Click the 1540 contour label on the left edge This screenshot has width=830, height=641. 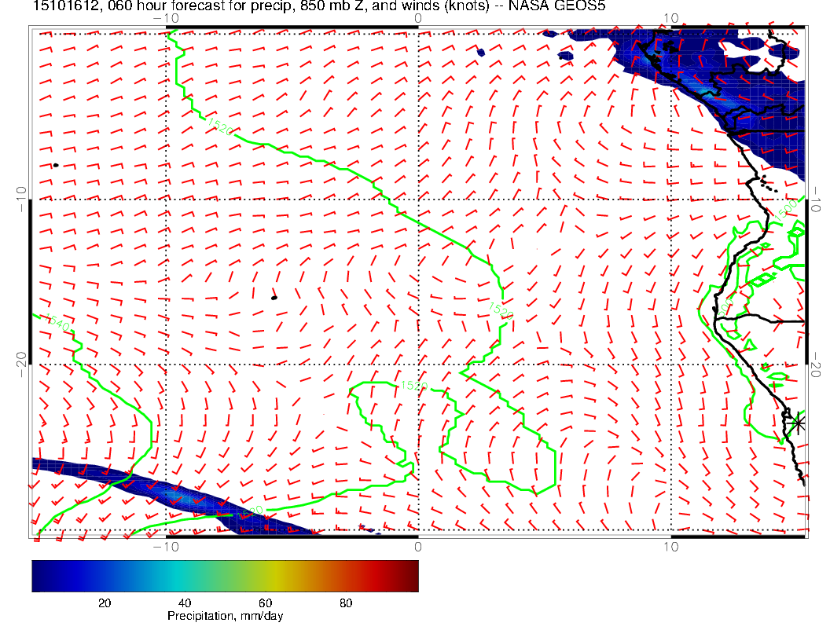coord(57,320)
